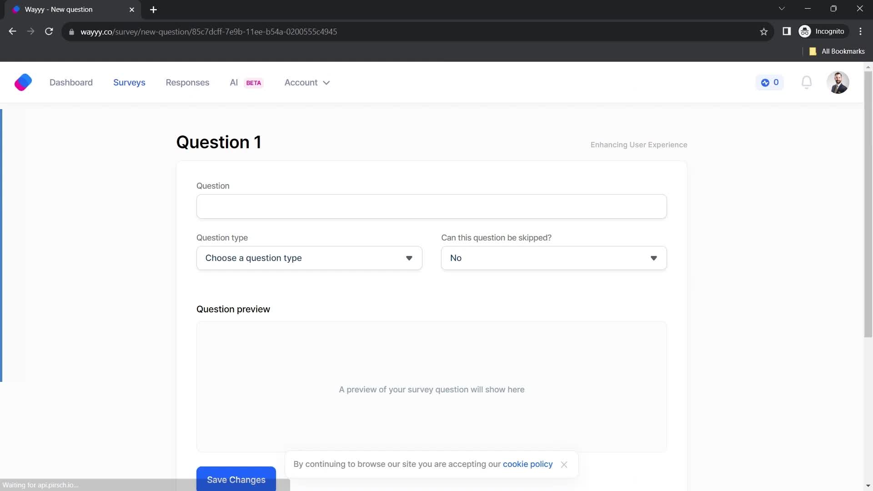
Task: Click the credit counter icon with 0
Action: click(771, 82)
